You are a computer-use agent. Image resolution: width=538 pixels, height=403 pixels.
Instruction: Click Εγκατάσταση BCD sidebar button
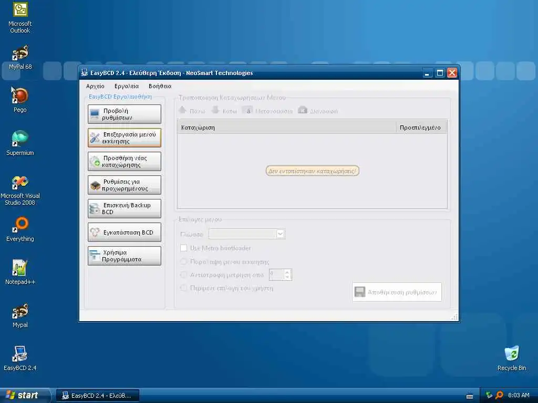point(124,232)
